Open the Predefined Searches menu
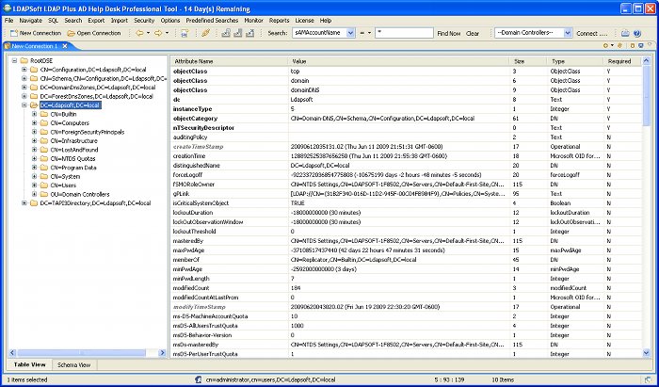Screen dimensions: 659x387 point(212,19)
